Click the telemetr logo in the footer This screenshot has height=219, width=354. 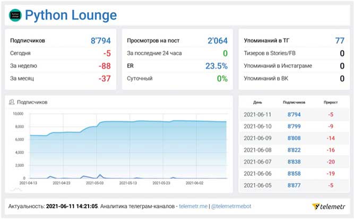click(x=329, y=206)
